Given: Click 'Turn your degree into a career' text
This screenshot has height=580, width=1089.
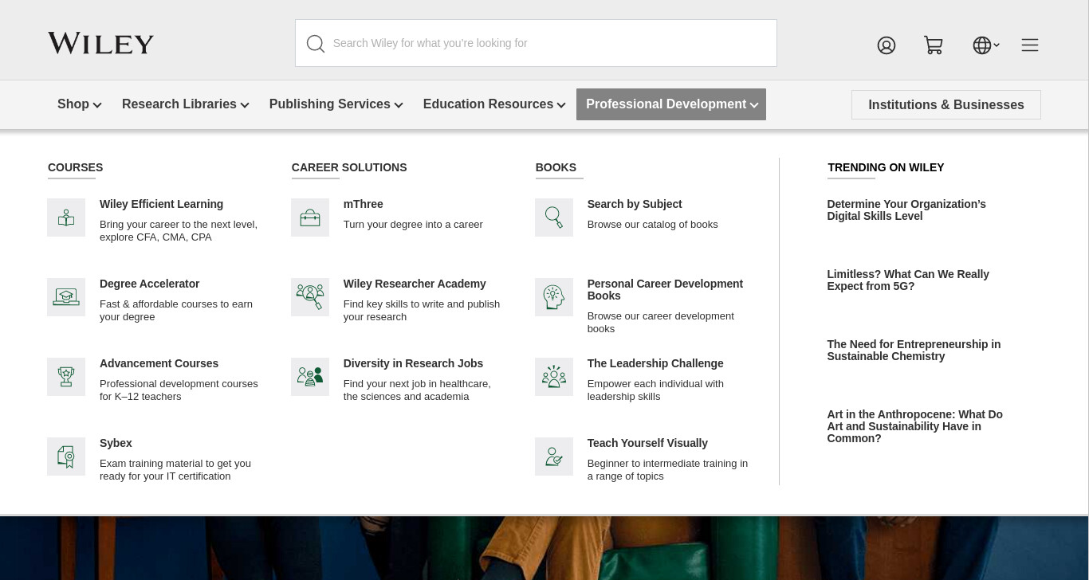Looking at the screenshot, I should pyautogui.click(x=413, y=225).
